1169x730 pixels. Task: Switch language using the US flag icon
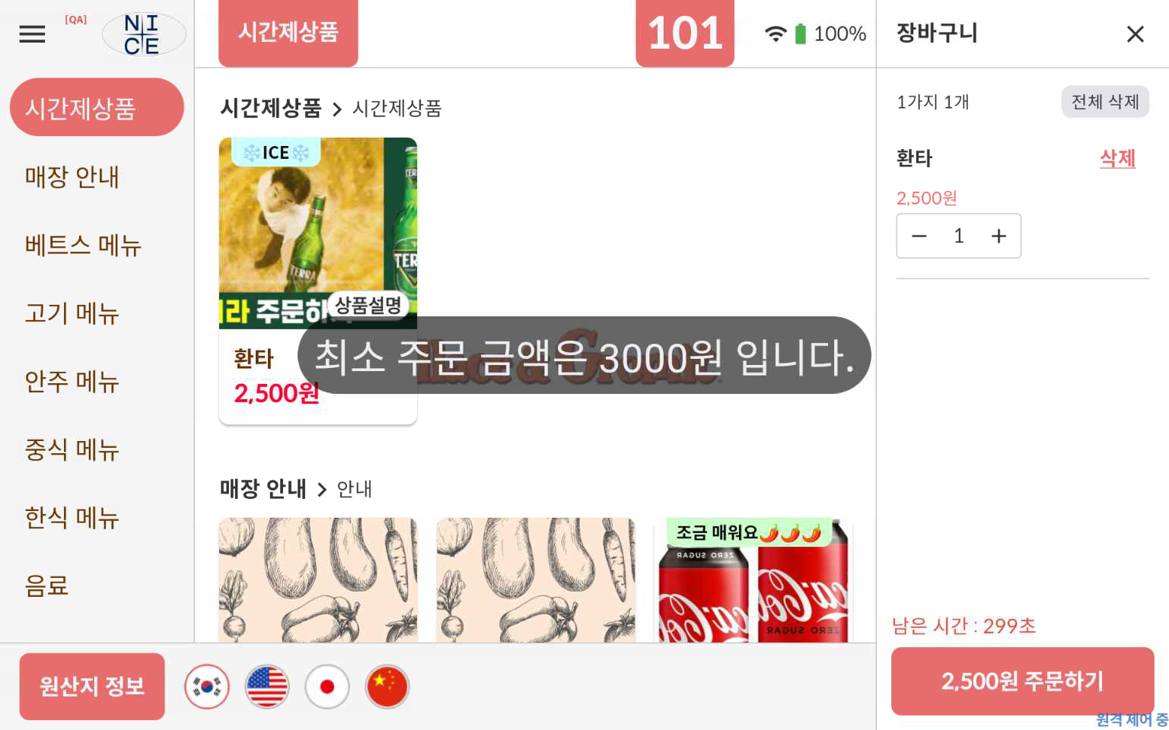click(267, 687)
